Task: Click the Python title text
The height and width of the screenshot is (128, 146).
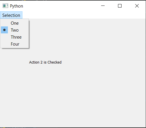Action: (x=17, y=6)
